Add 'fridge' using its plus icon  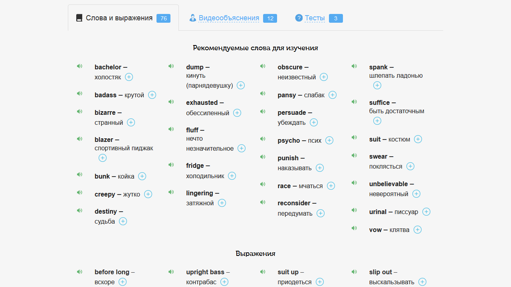[232, 176]
